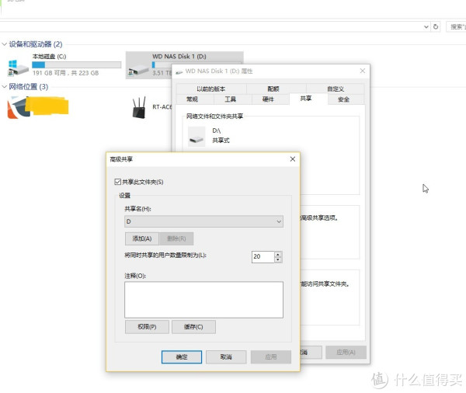
Task: Open the Local Disk (C:) drive icon
Action: coord(17,65)
